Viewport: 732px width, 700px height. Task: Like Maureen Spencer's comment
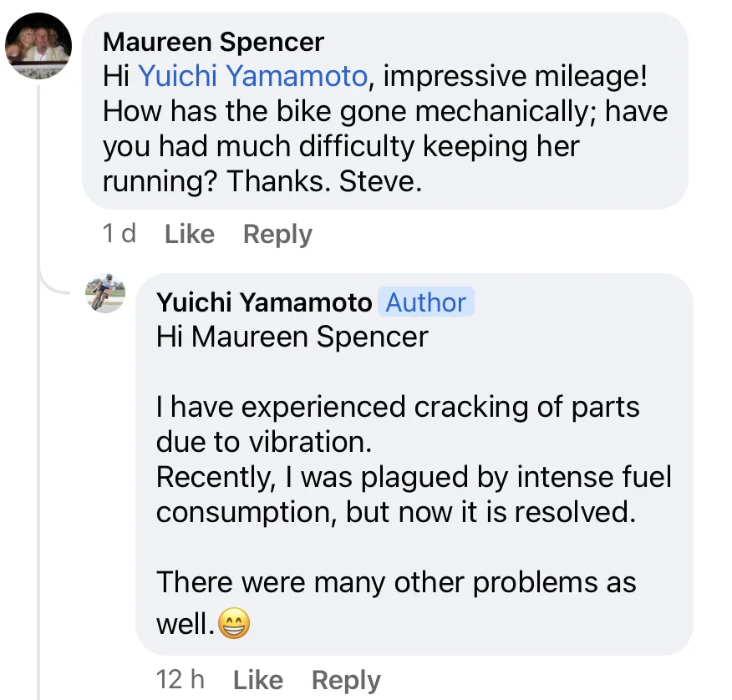coord(190,234)
